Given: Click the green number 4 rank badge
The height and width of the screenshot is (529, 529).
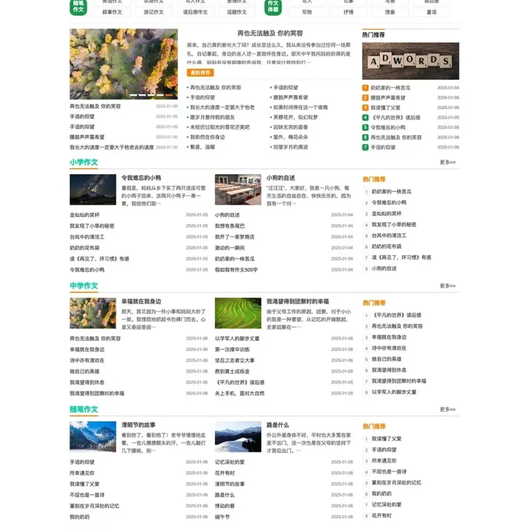Looking at the screenshot, I should [x=365, y=118].
